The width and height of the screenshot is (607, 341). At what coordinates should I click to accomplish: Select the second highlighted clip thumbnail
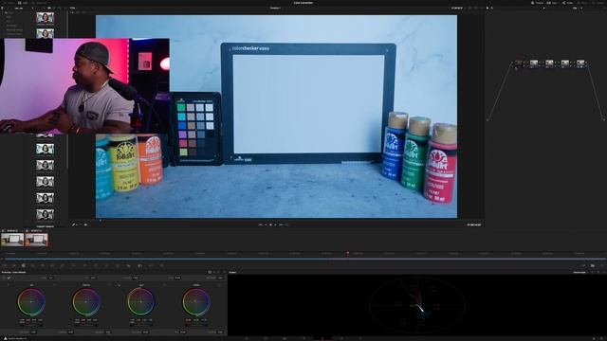point(36,240)
